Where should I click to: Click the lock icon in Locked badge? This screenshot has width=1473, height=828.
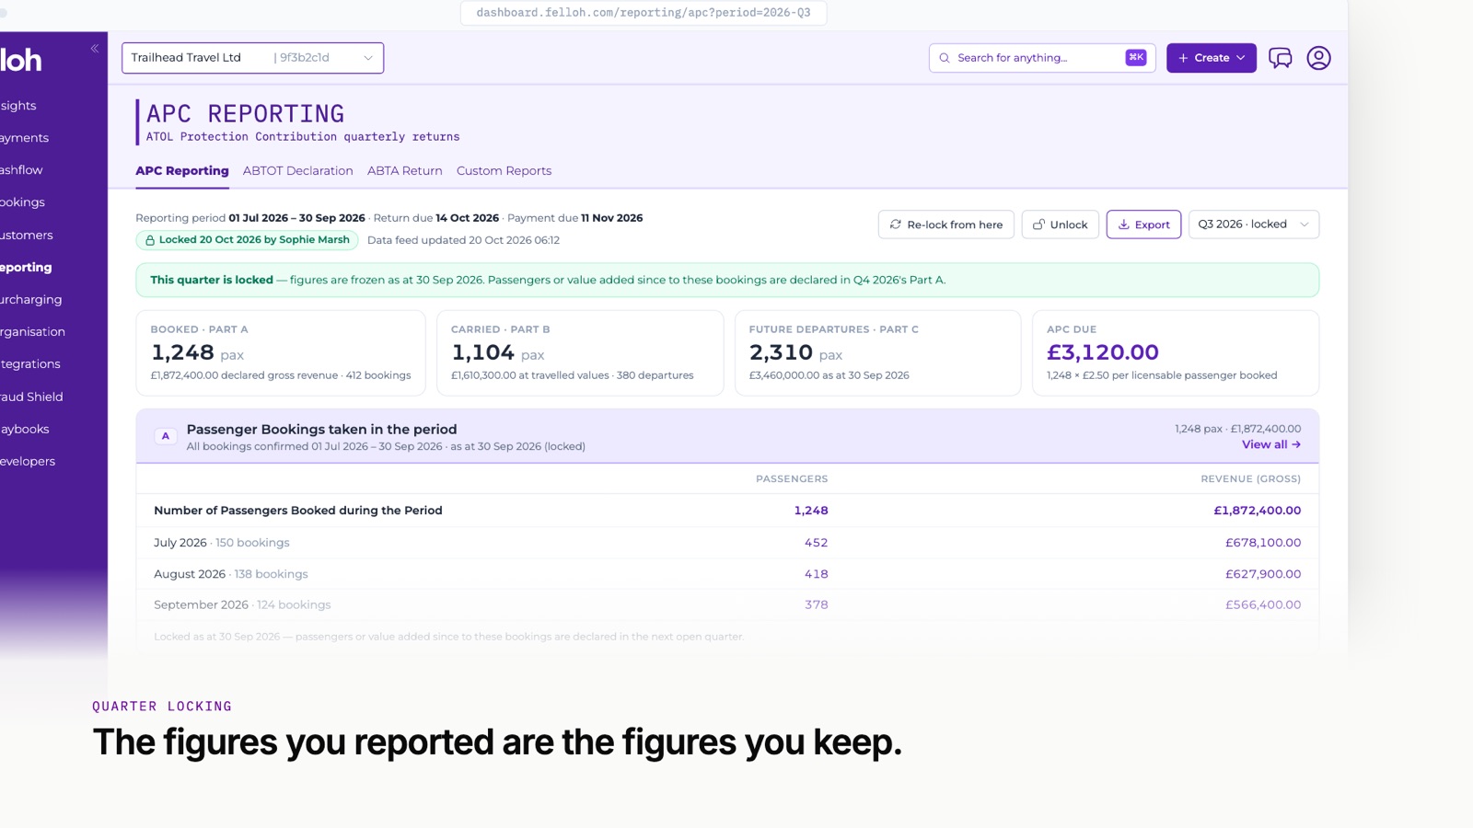pos(149,240)
